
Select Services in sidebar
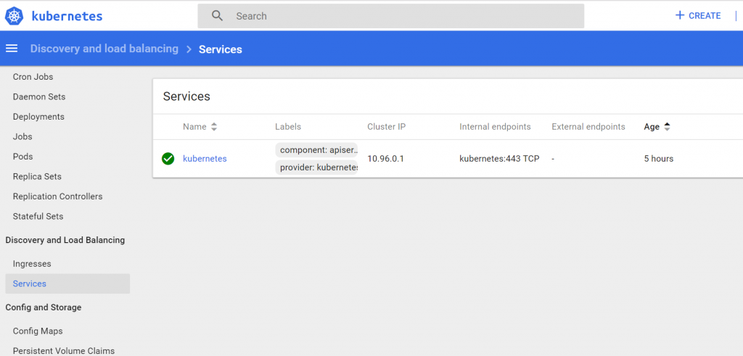67,283
